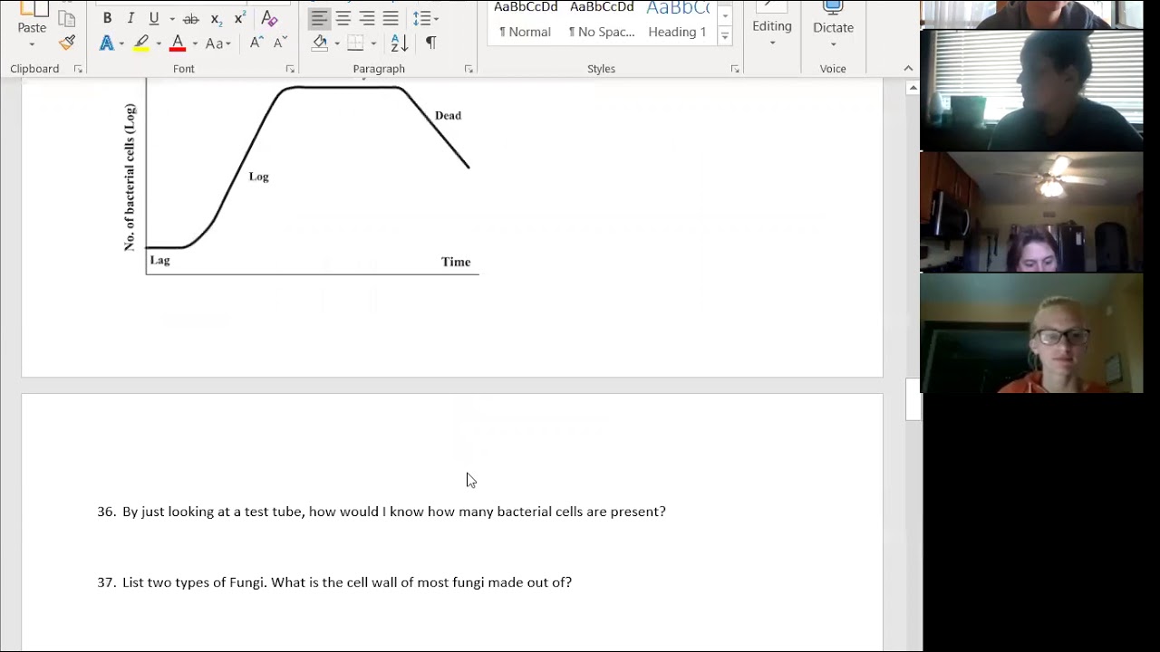Apply Borders to selection

[x=355, y=43]
